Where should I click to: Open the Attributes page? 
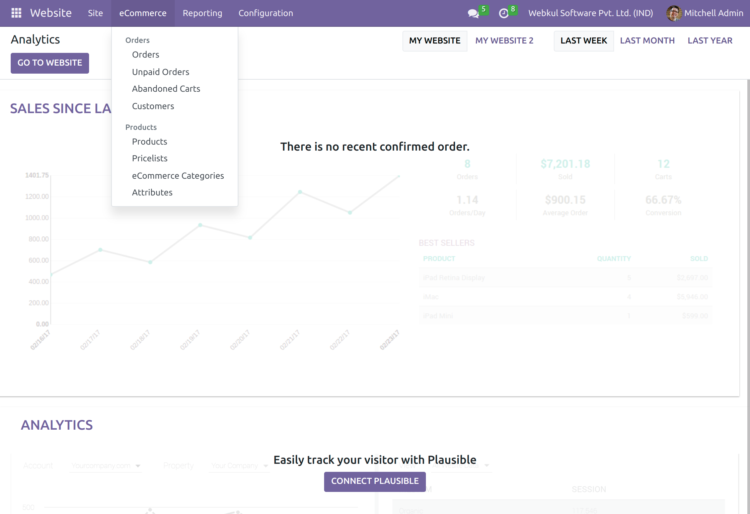point(152,192)
